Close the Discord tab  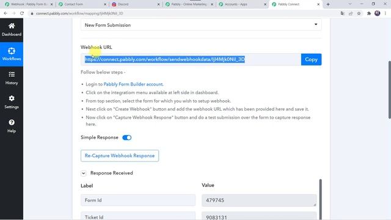tap(158, 4)
